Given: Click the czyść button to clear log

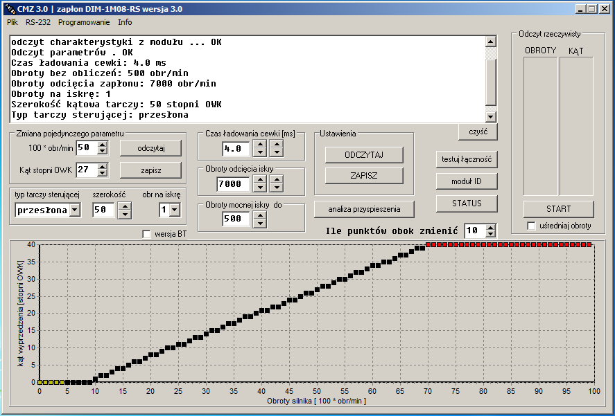Looking at the screenshot, I should tap(478, 132).
